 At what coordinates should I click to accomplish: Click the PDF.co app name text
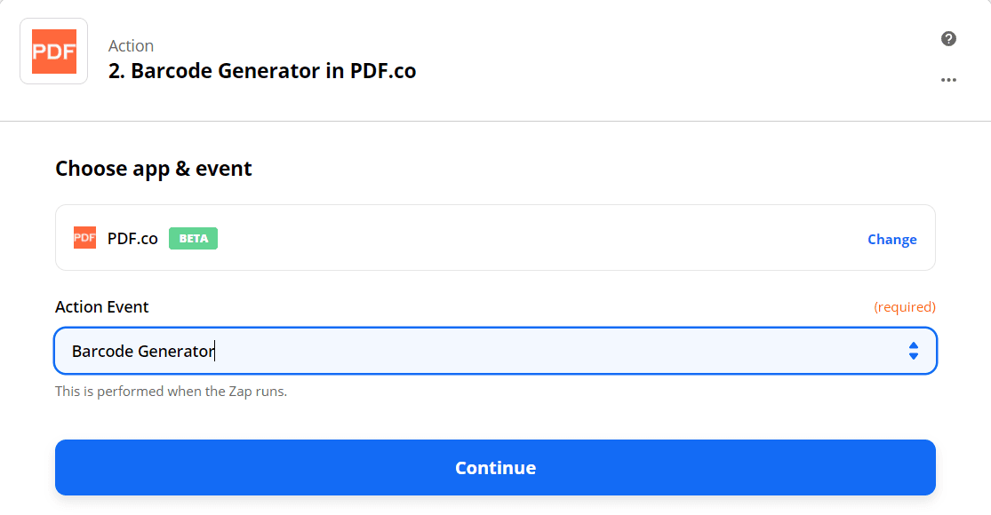tap(132, 238)
